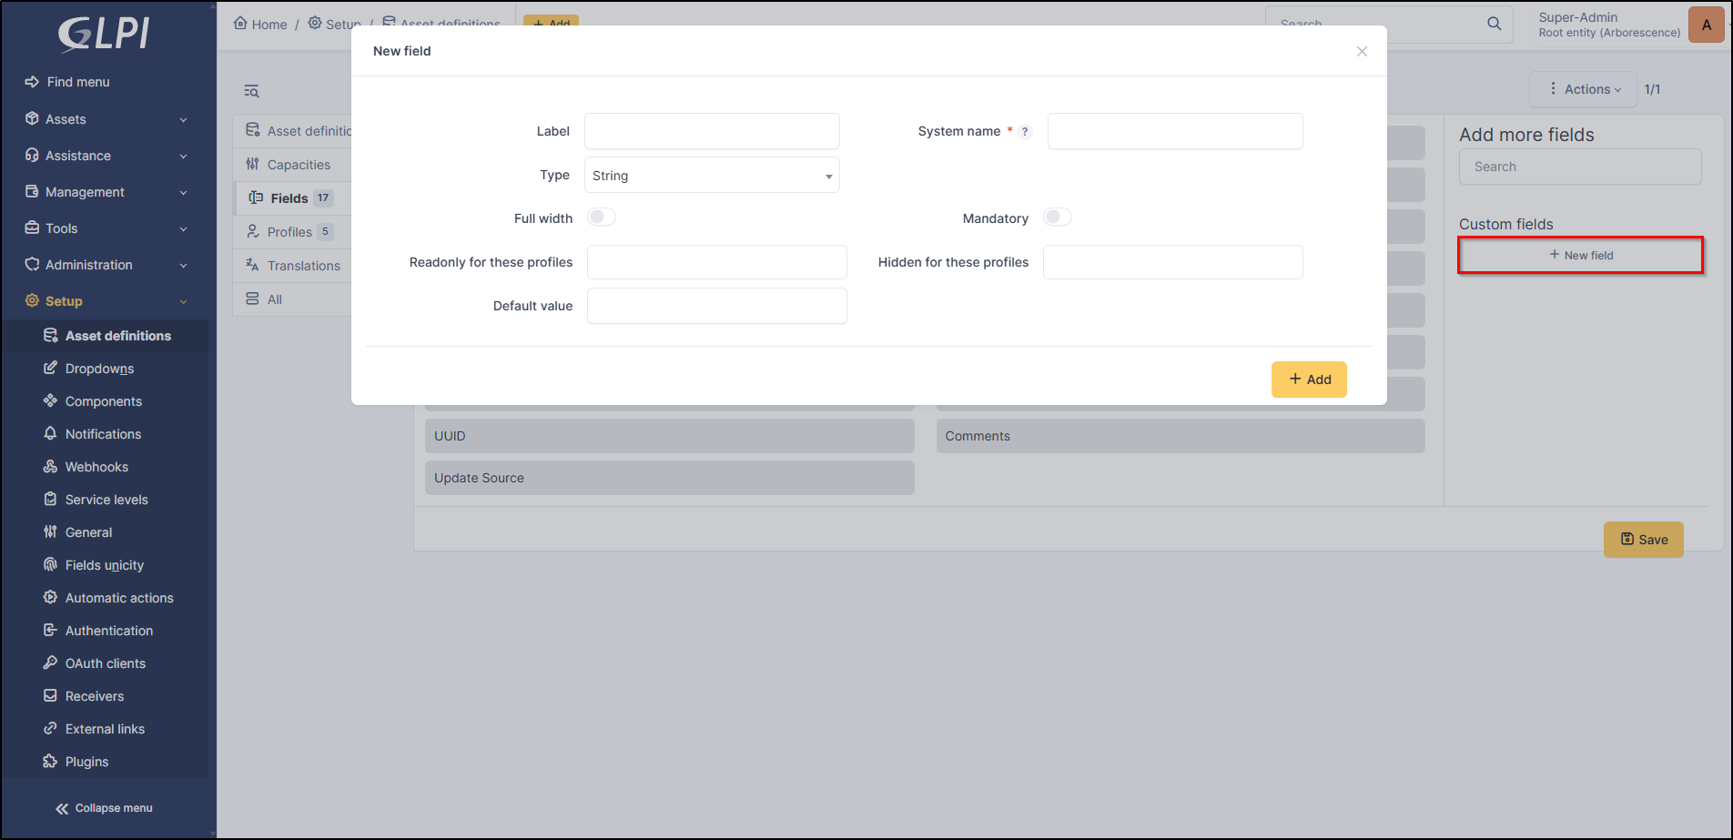Open the Type dropdown showing String
This screenshot has height=840, width=1733.
pos(711,176)
